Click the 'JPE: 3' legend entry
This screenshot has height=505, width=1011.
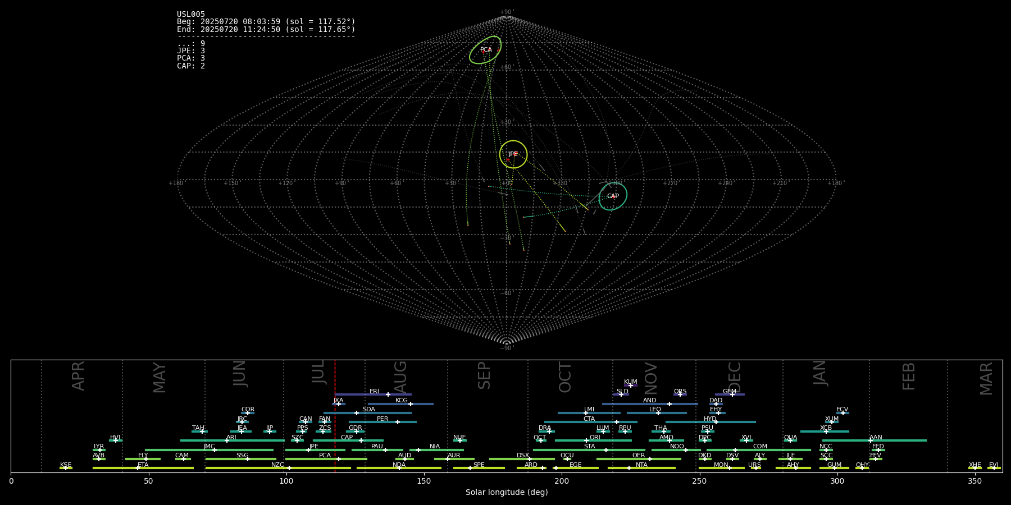pos(191,50)
